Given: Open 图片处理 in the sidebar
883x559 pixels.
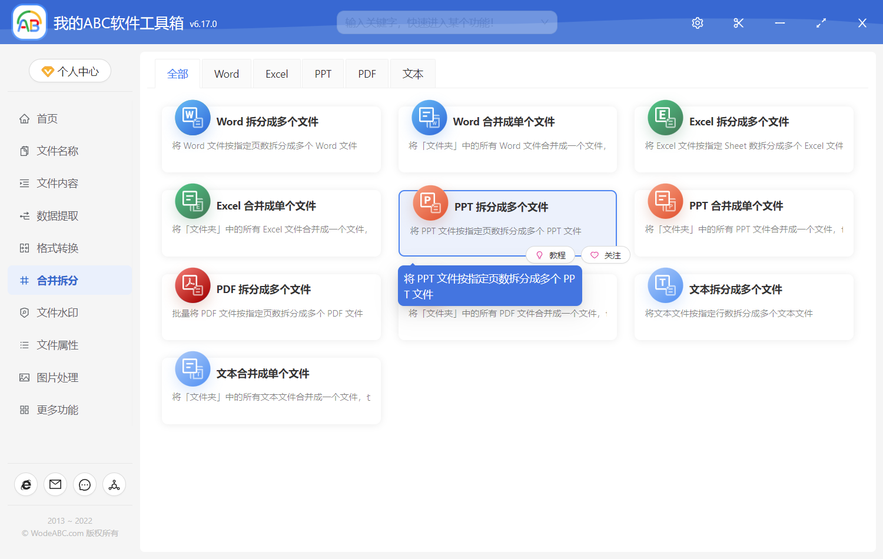Looking at the screenshot, I should (57, 377).
